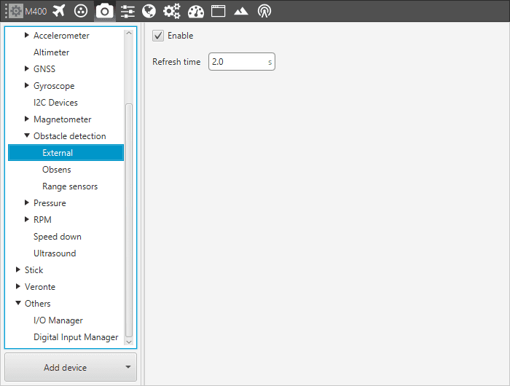Click the Magnetometer label
This screenshot has height=386, width=510.
pyautogui.click(x=63, y=119)
